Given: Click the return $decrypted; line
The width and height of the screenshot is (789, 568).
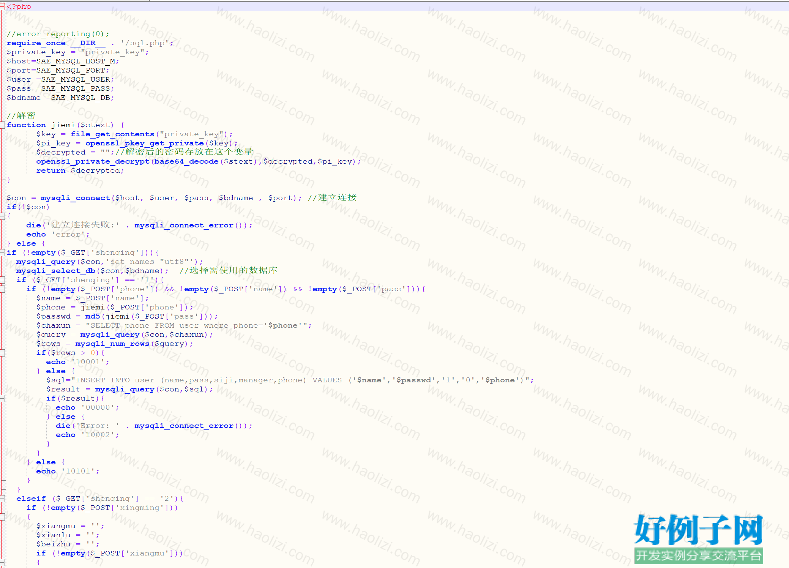Looking at the screenshot, I should [x=80, y=170].
